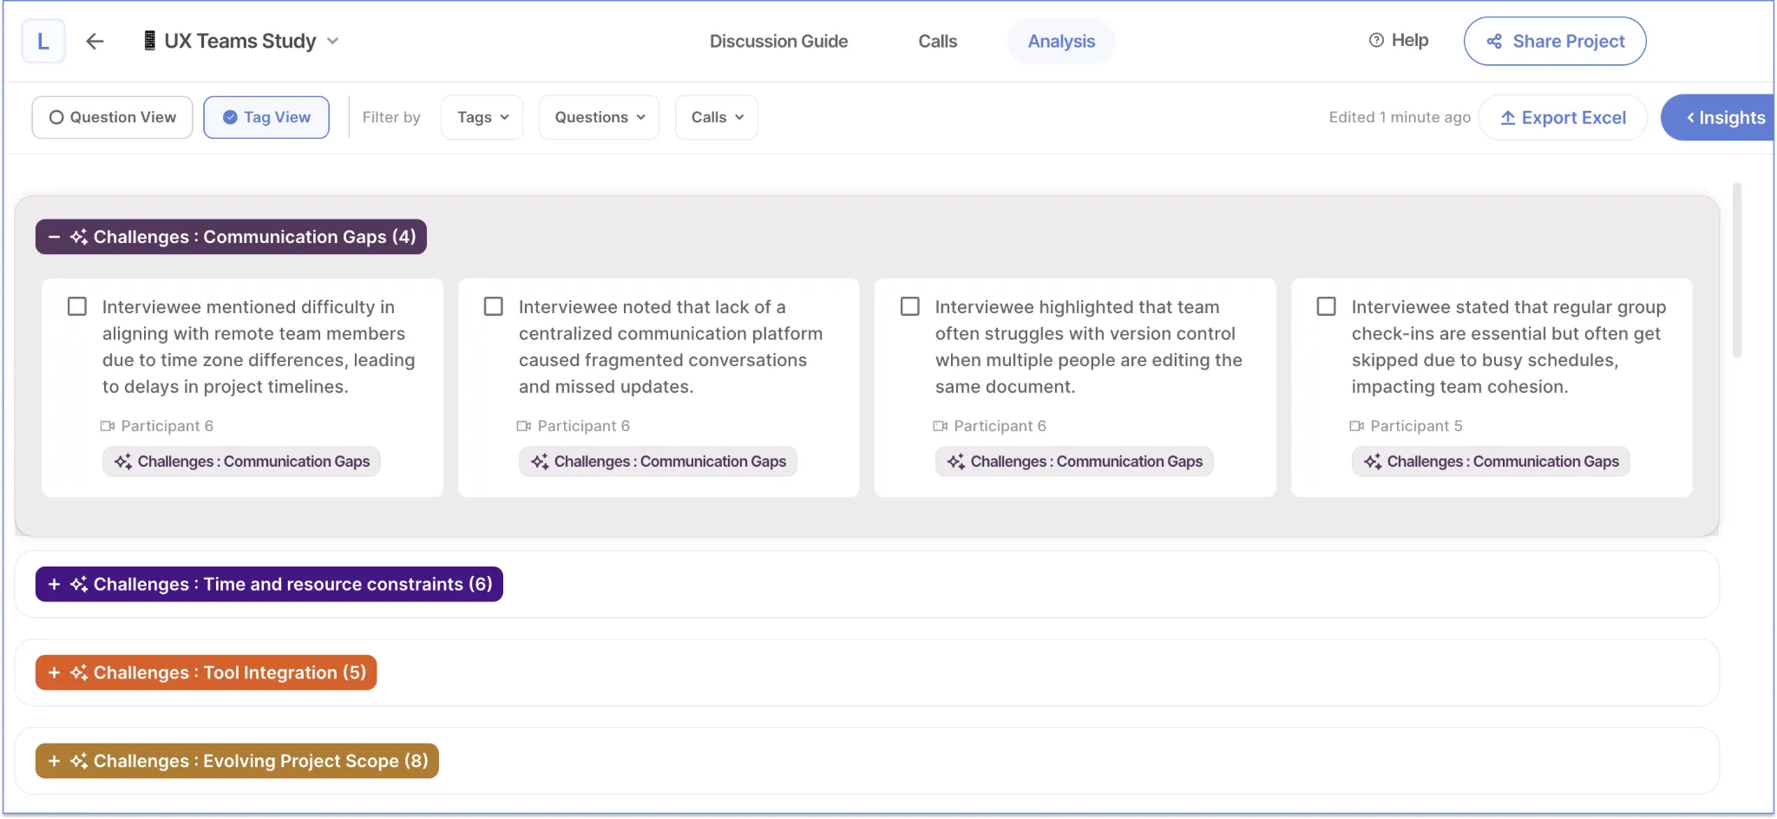The image size is (1777, 819).
Task: Click the Edited 1 minute ago status text
Action: point(1400,117)
